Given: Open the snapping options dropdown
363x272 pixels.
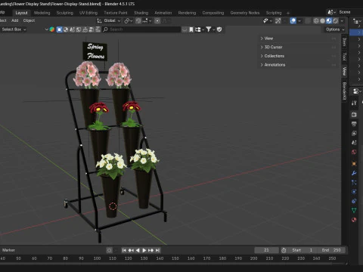Looking at the screenshot, I should [x=147, y=20].
